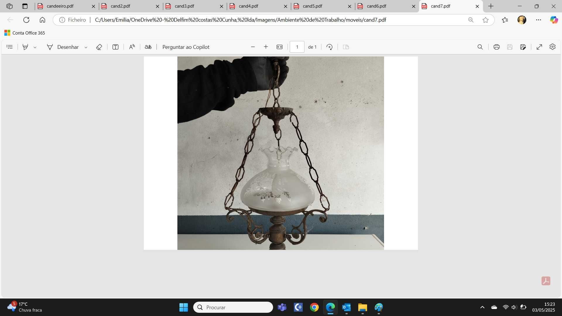Click the page number field
The height and width of the screenshot is (316, 562).
tap(297, 47)
